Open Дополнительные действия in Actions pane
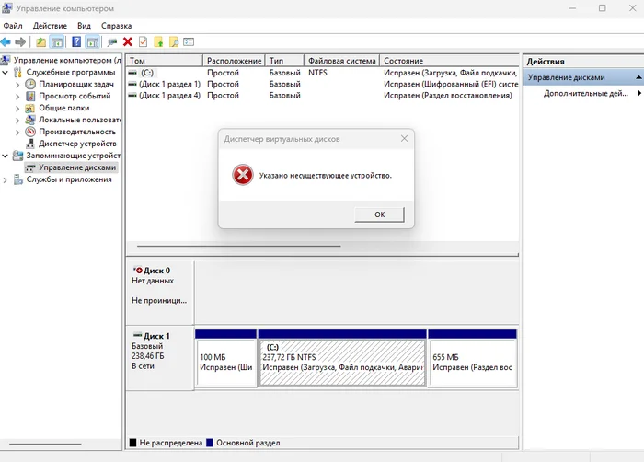The image size is (644, 462). tap(586, 93)
